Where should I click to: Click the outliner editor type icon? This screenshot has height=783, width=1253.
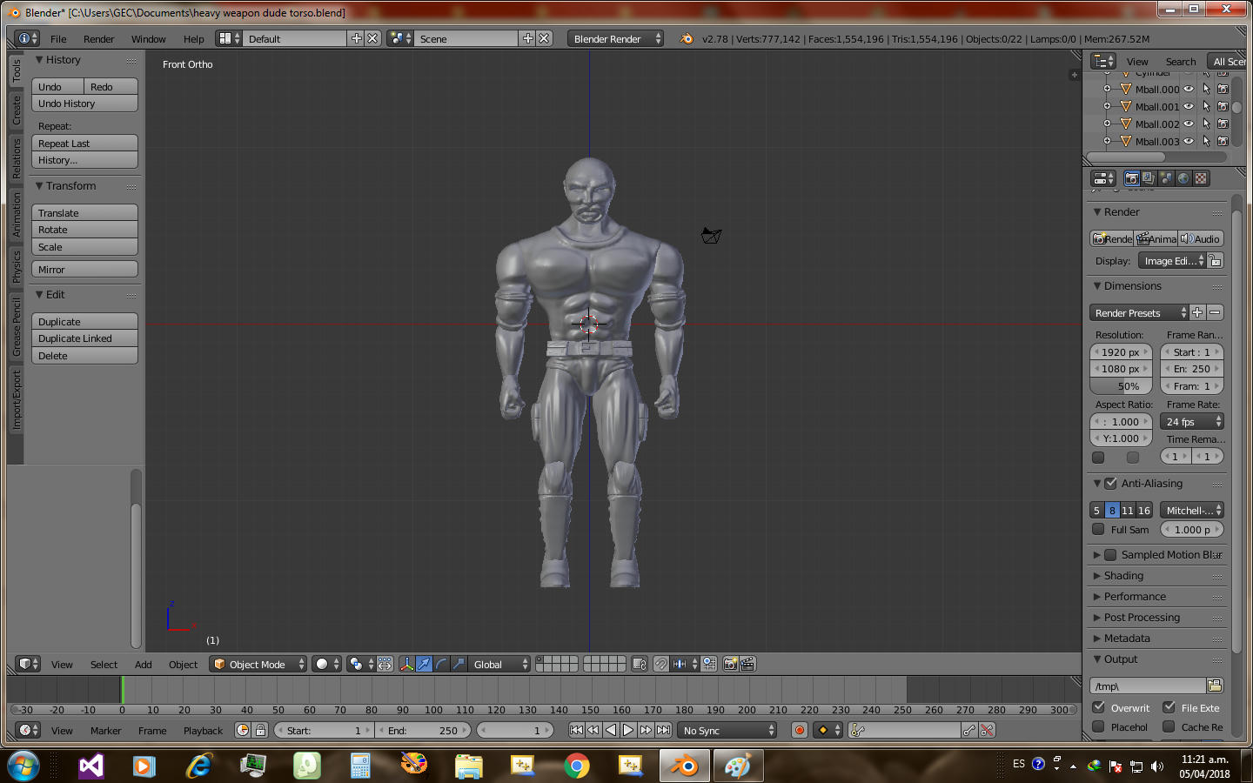point(1103,61)
